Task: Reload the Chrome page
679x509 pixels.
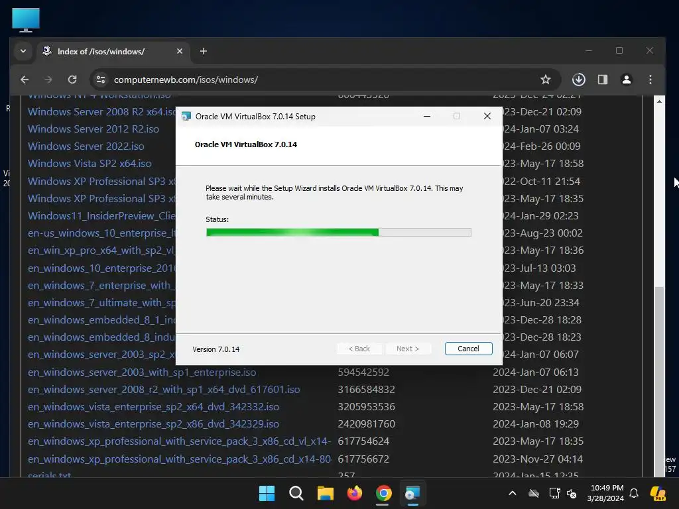Action: 72,80
